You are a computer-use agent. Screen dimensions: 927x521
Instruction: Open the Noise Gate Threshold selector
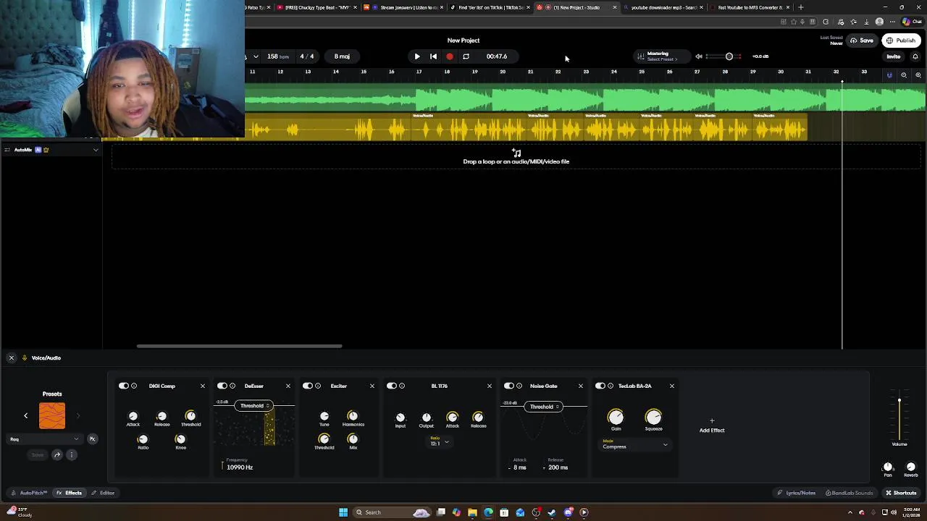coord(544,407)
